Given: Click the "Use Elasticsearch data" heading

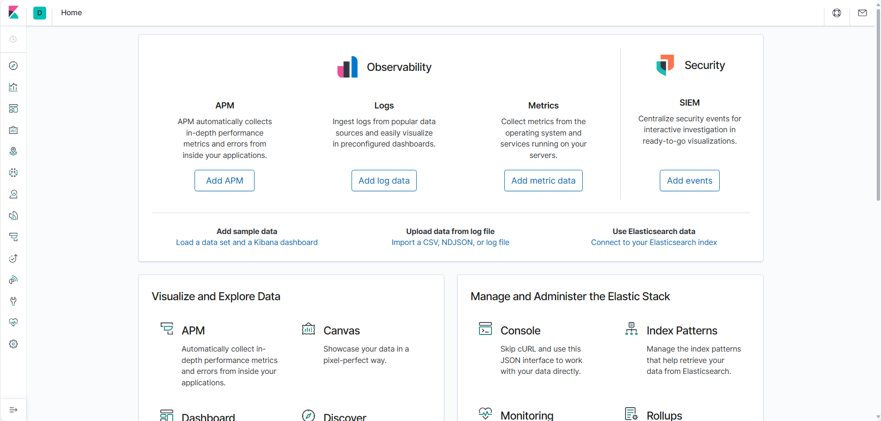Looking at the screenshot, I should 654,232.
